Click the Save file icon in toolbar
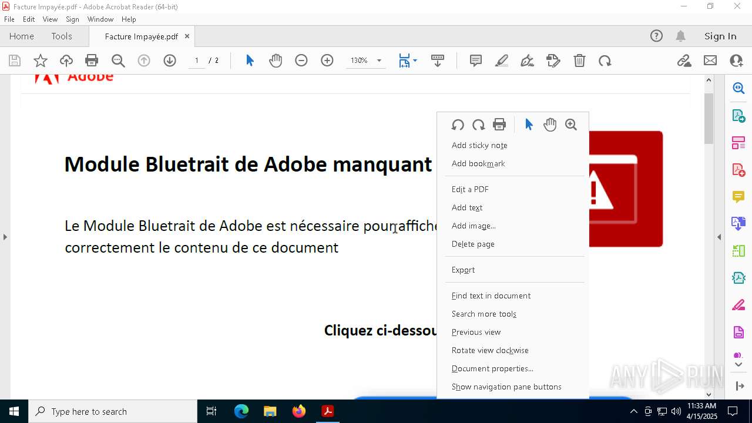The image size is (752, 423). [15, 61]
